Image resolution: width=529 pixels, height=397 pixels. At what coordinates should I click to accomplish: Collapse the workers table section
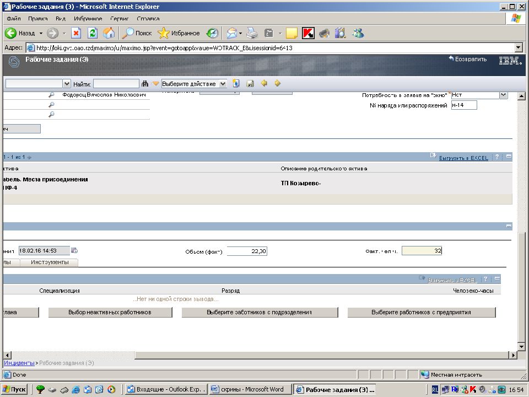coord(497,279)
